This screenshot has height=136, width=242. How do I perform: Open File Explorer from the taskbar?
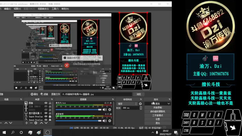point(30,132)
